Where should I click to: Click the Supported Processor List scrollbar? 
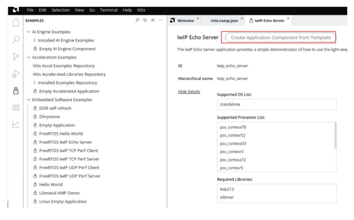335,136
